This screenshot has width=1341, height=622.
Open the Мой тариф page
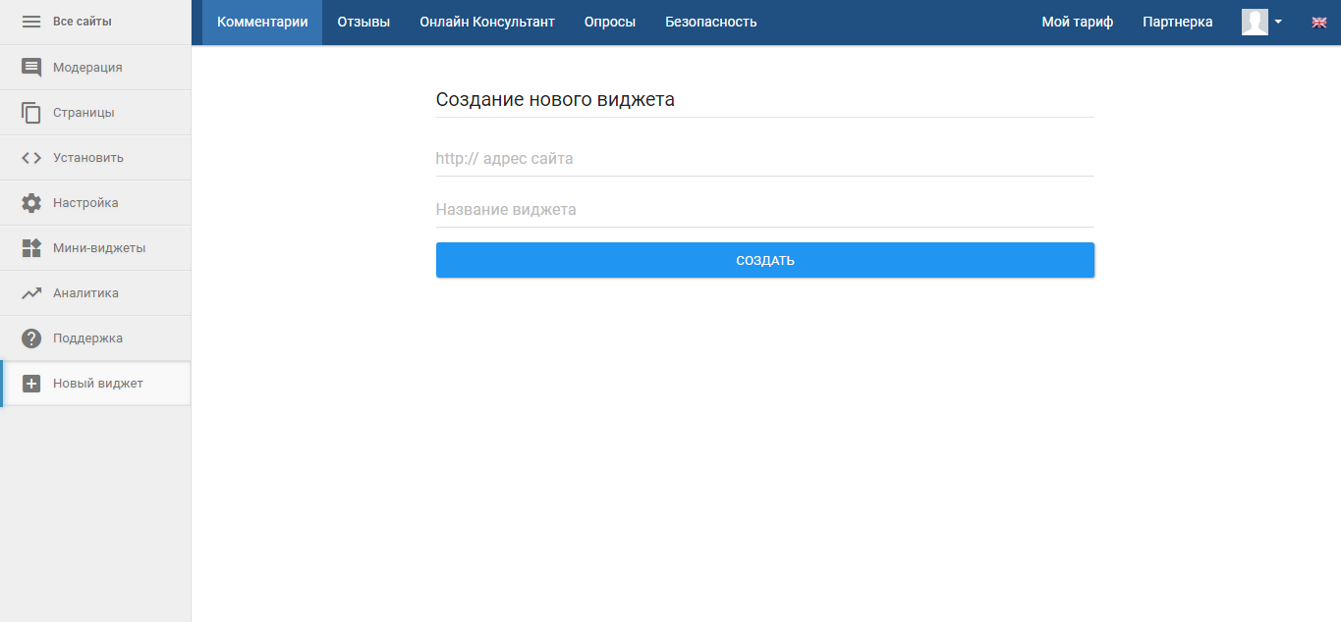pos(1077,21)
